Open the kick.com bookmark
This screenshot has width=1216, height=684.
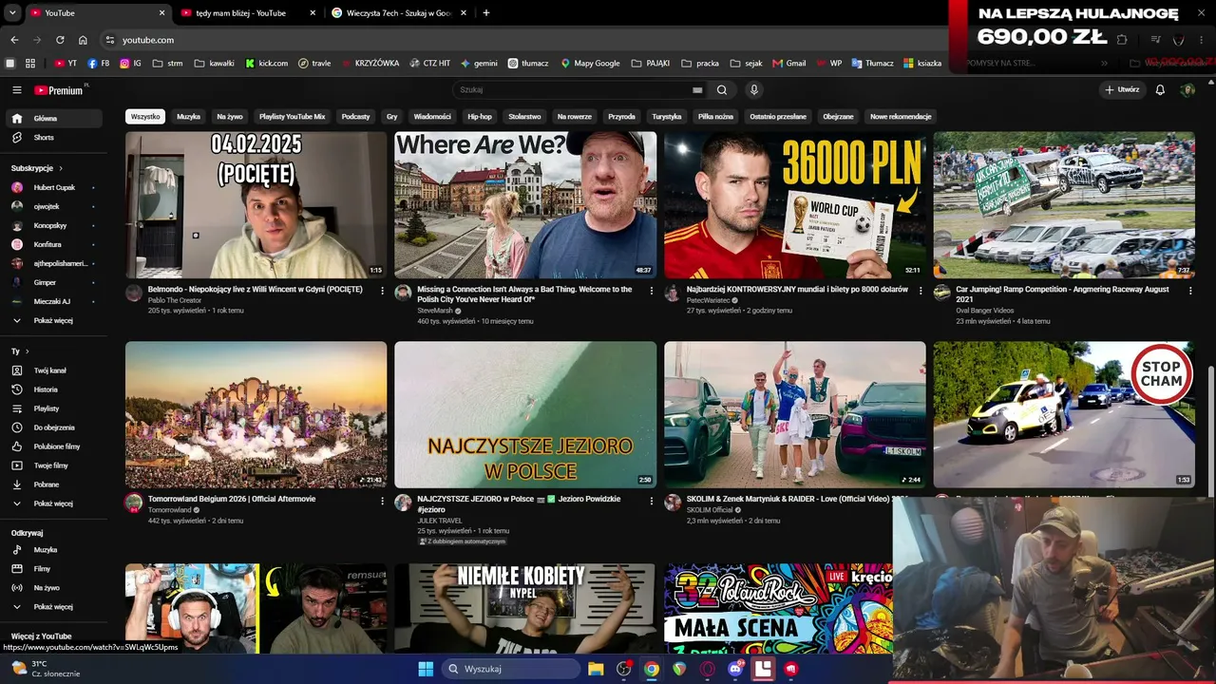point(266,64)
